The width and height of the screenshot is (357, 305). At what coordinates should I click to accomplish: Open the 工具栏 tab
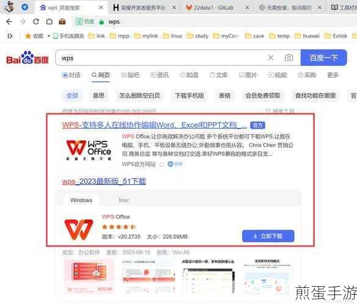click(344, 8)
